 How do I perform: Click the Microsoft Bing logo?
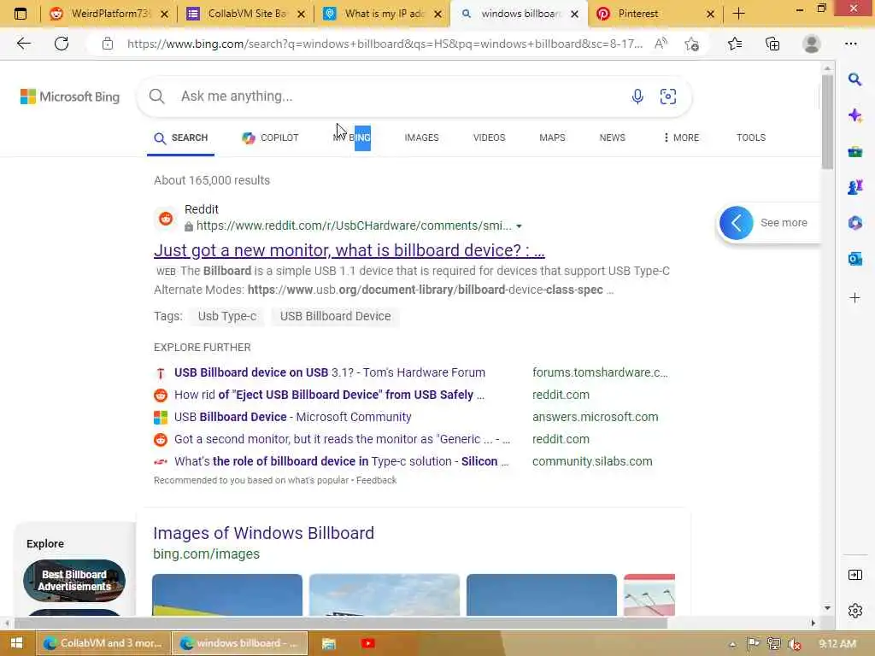coord(70,97)
